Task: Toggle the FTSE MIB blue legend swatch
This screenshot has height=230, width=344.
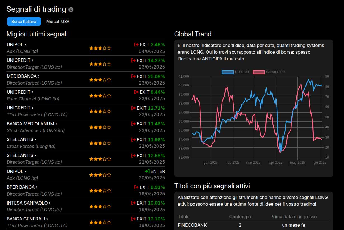Action: pyautogui.click(x=228, y=72)
